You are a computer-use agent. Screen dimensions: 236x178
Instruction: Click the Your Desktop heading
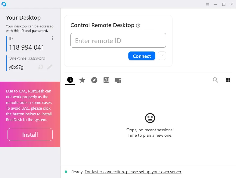pyautogui.click(x=23, y=17)
